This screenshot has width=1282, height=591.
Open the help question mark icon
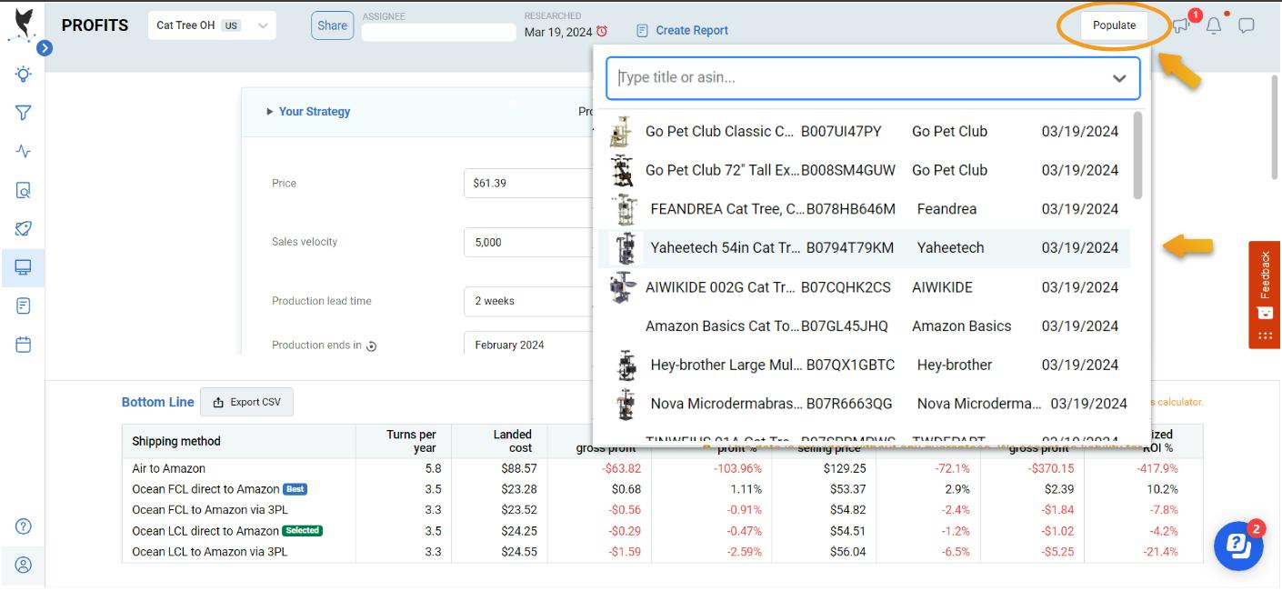[24, 526]
